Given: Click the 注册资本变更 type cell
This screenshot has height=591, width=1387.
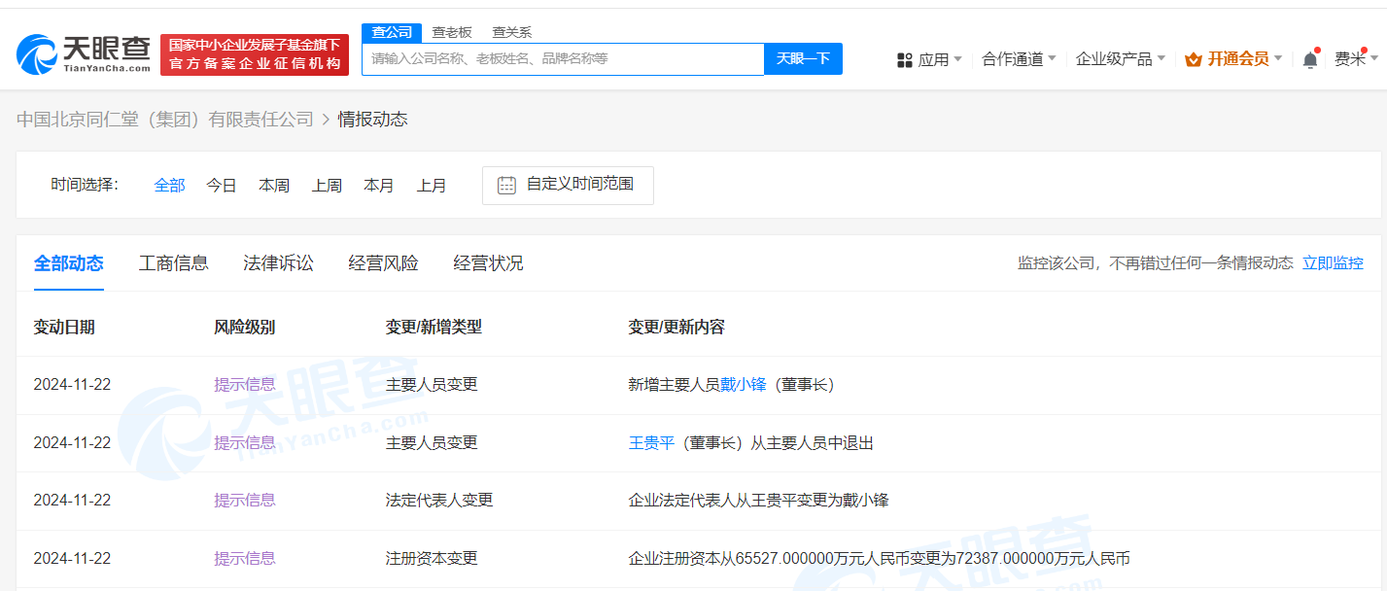Looking at the screenshot, I should 432,559.
